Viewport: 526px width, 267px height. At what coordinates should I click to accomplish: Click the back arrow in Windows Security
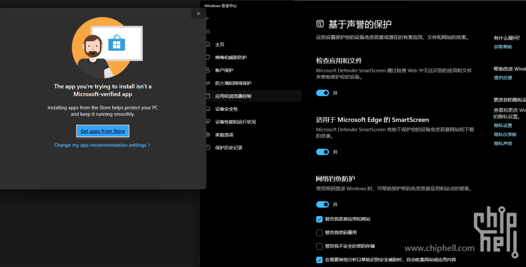[x=208, y=18]
